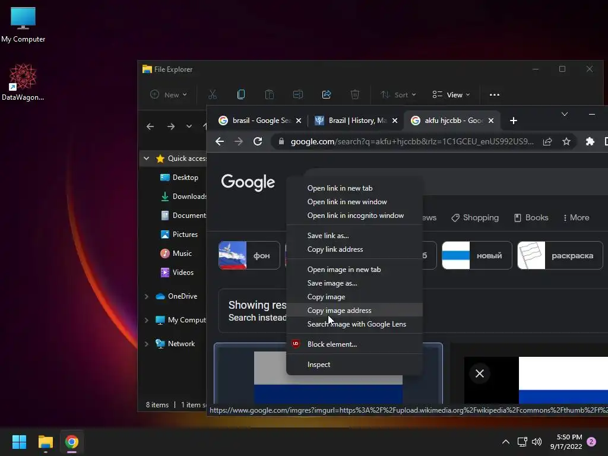Click Chrome icon in taskbar
Image resolution: width=608 pixels, height=456 pixels.
(72, 442)
